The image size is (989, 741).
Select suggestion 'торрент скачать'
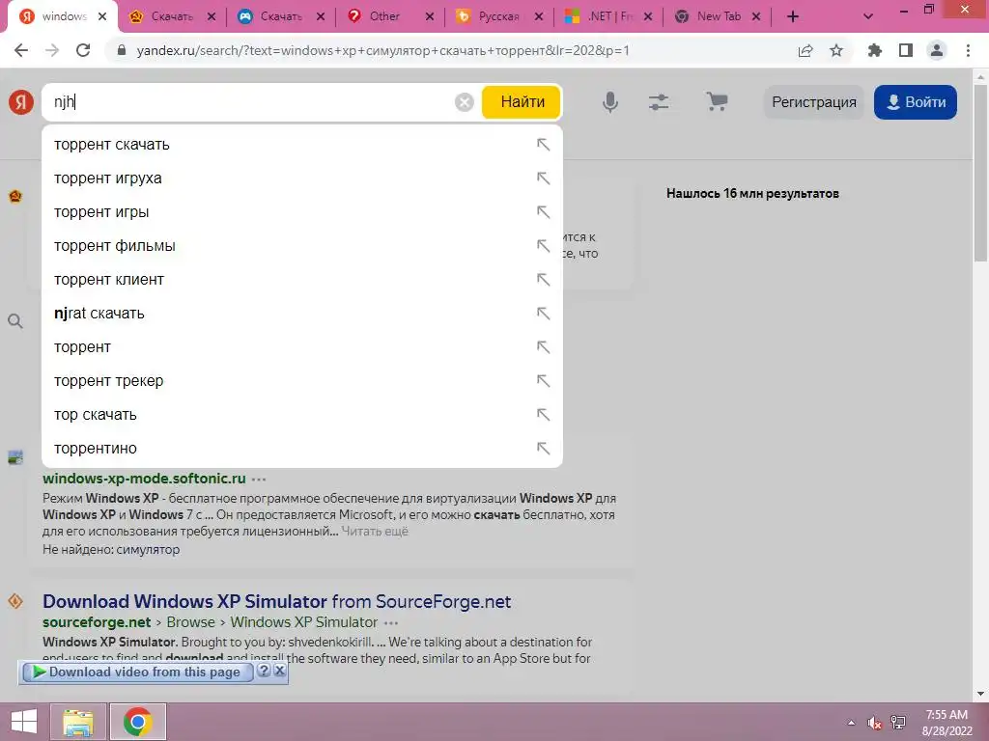point(301,145)
